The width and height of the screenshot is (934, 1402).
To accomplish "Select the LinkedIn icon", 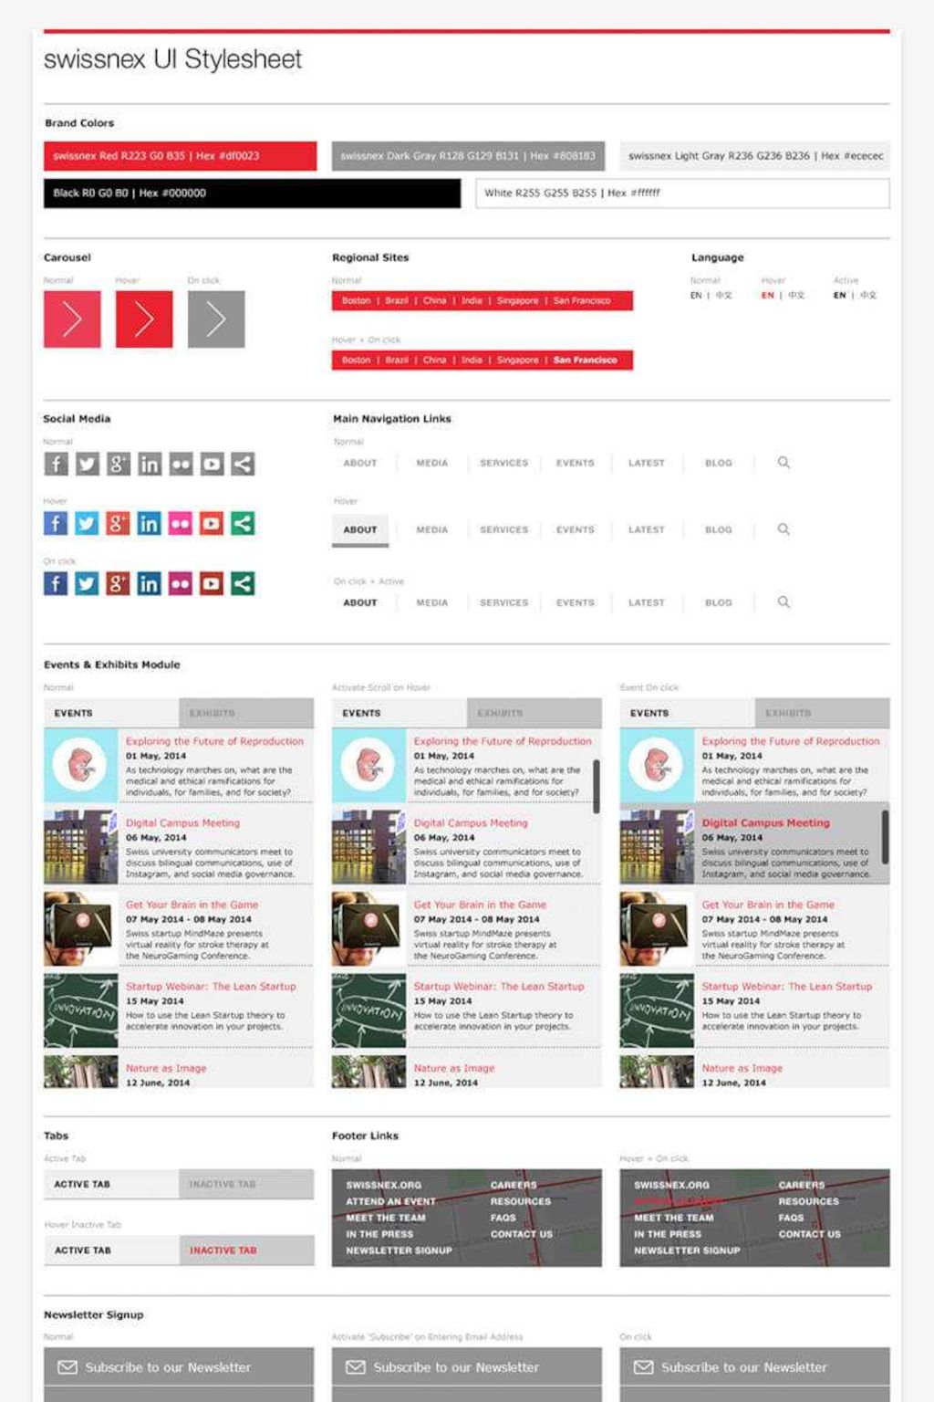I will pyautogui.click(x=149, y=464).
